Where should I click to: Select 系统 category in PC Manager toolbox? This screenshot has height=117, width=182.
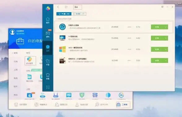point(16,78)
